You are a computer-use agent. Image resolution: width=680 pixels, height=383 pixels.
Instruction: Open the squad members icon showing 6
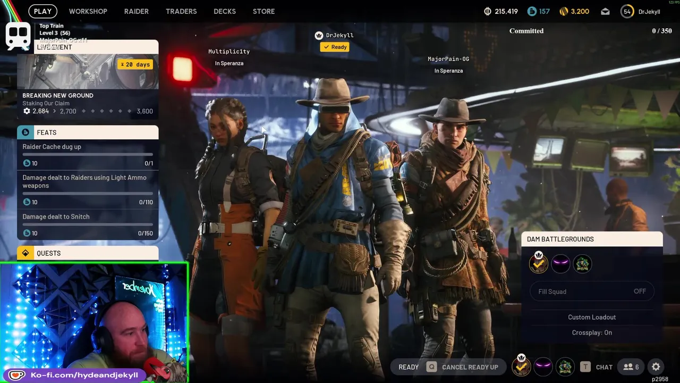point(631,367)
